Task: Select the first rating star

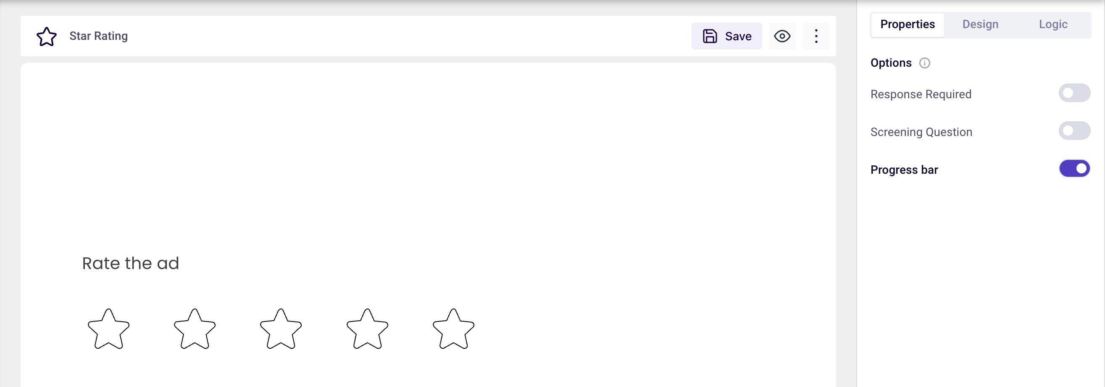Action: (108, 329)
